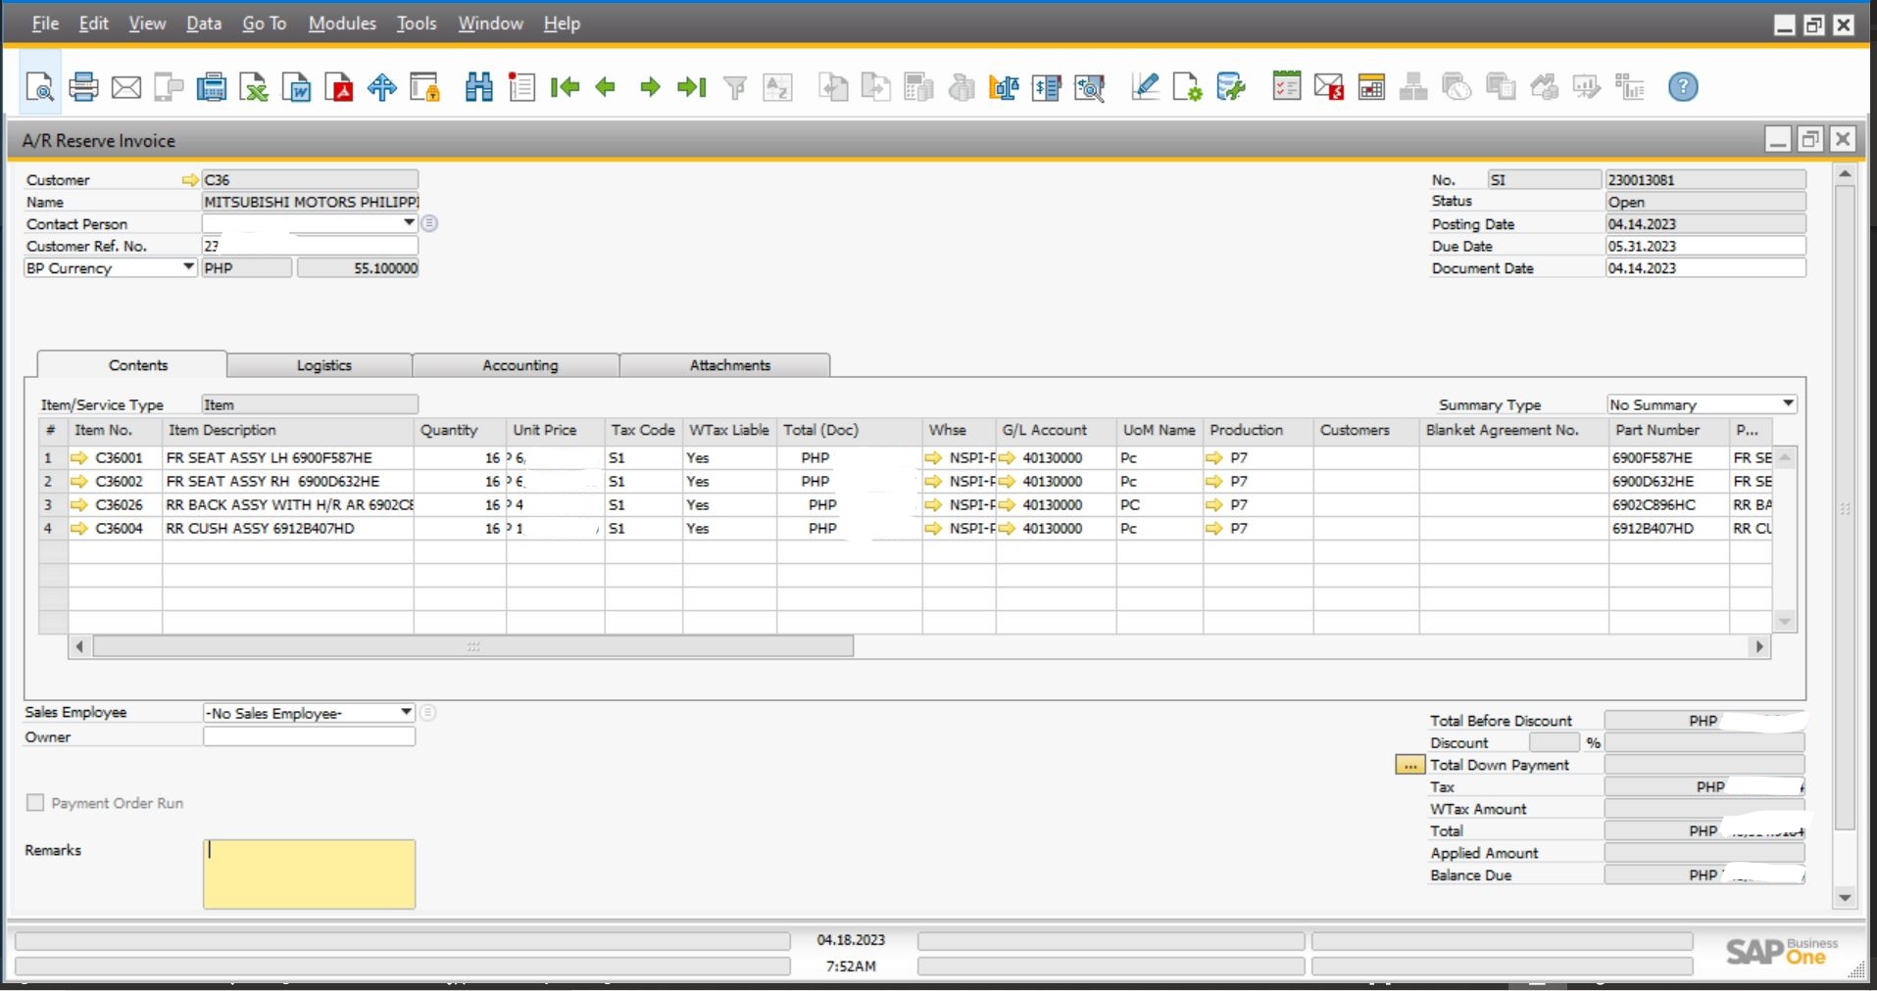This screenshot has height=991, width=1877.
Task: Go to Next Record arrow
Action: point(650,88)
